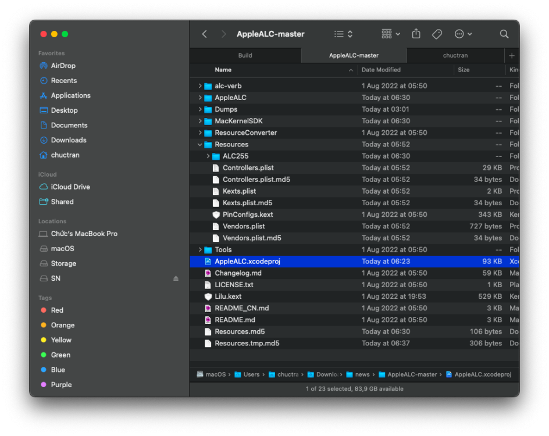This screenshot has height=436, width=549.
Task: Click the Edit Tags icon
Action: click(437, 34)
